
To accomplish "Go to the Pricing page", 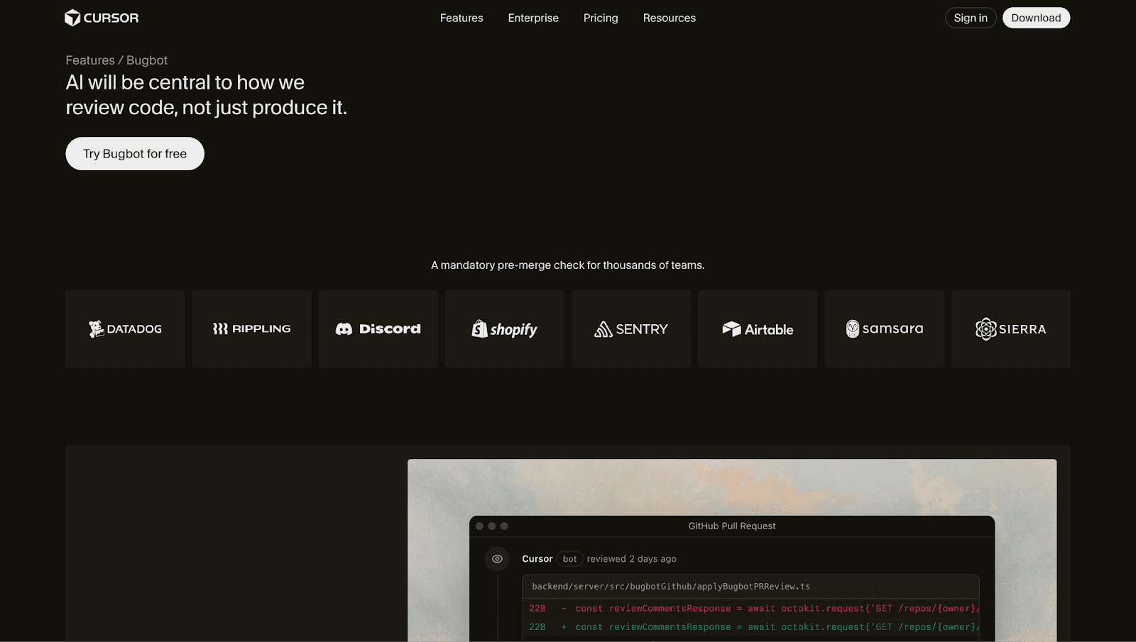I will 601,18.
